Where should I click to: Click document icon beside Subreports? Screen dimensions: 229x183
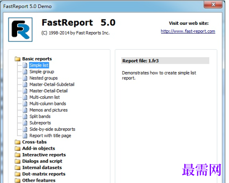(x=25, y=123)
